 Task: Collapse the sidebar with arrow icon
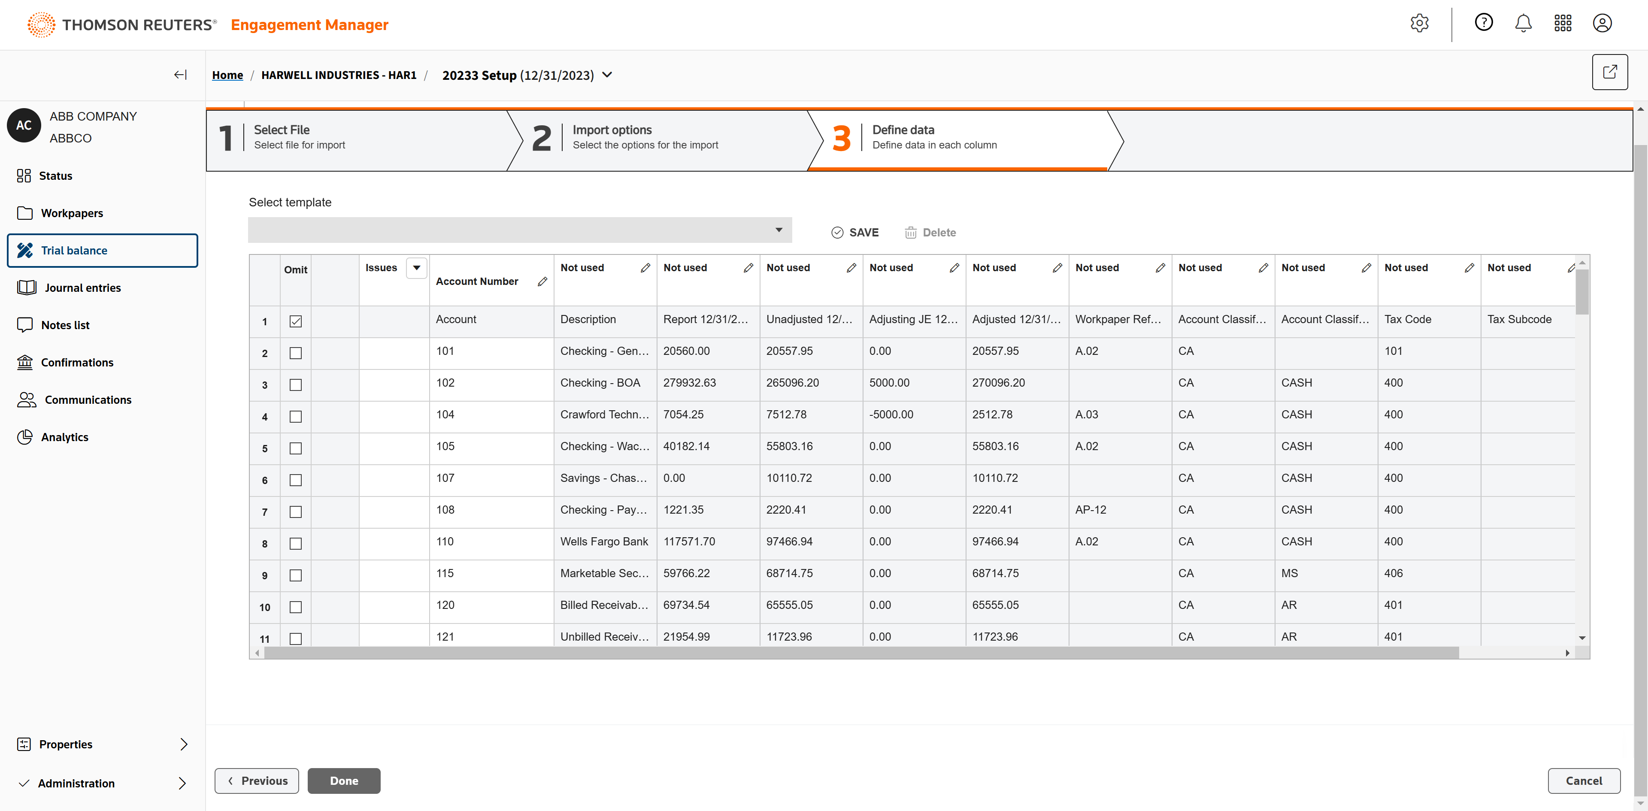(180, 75)
